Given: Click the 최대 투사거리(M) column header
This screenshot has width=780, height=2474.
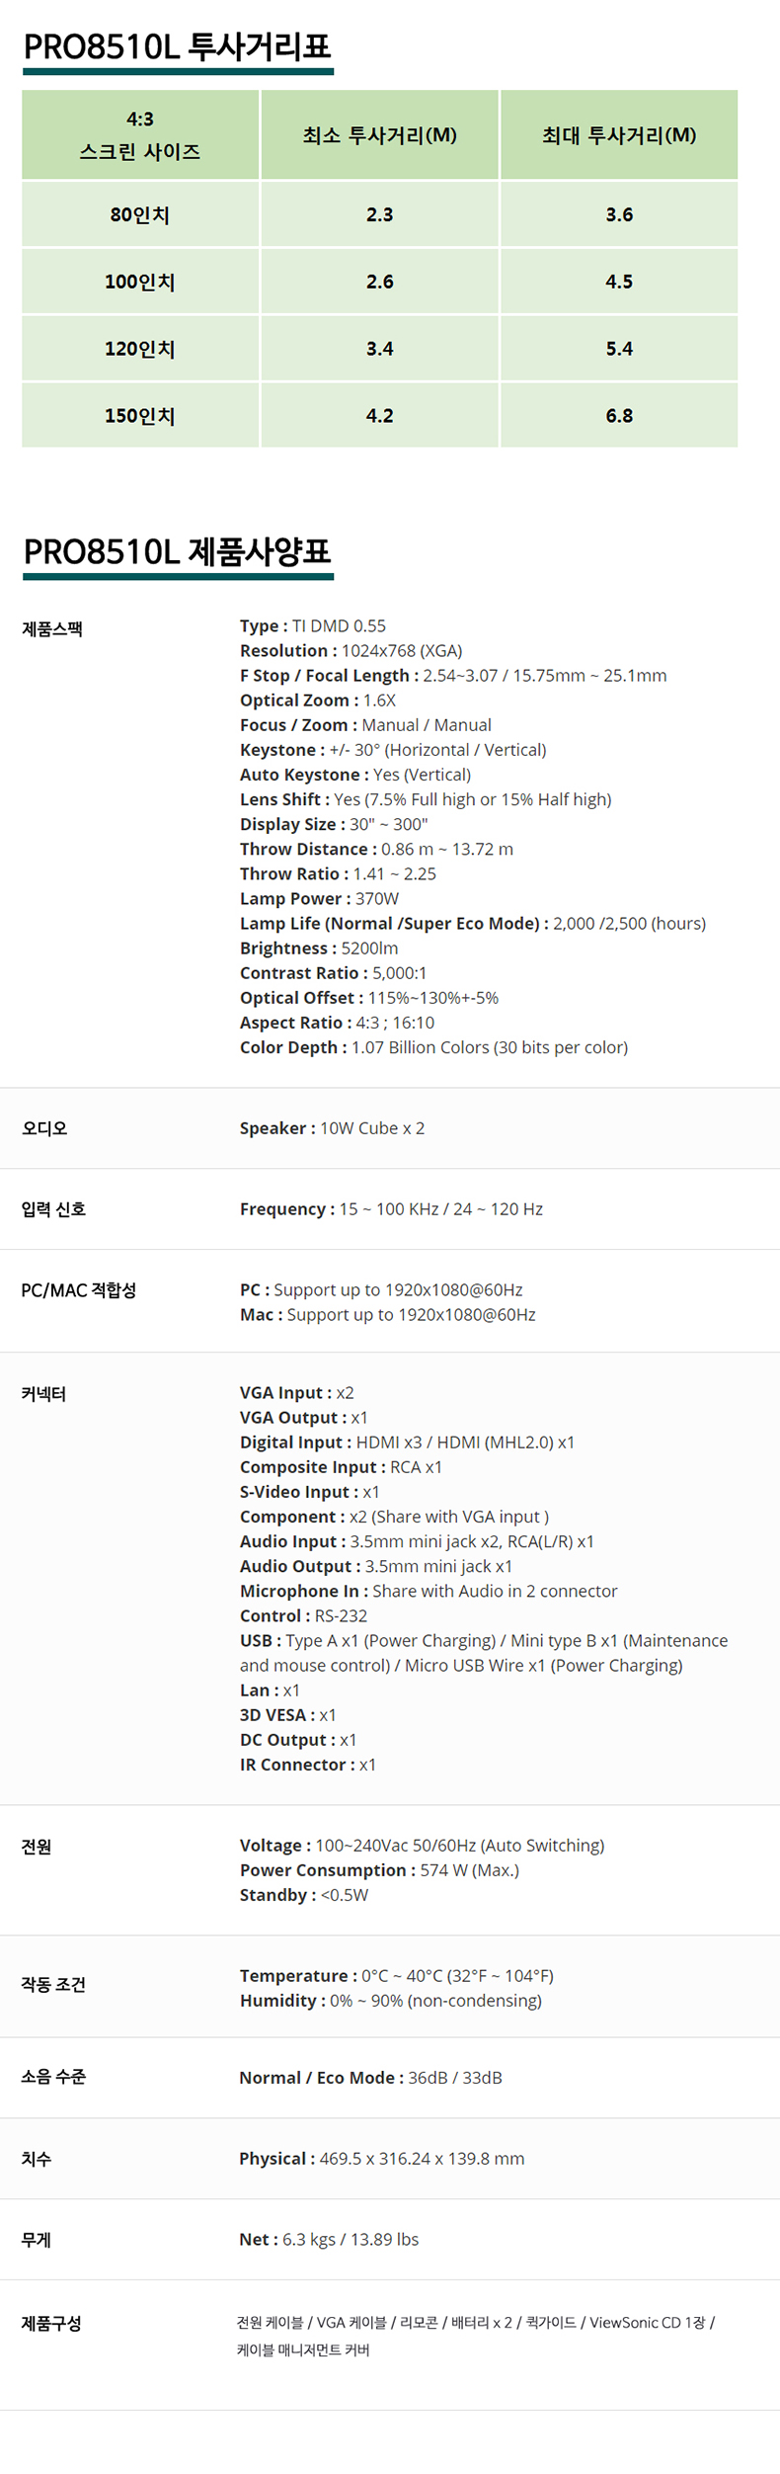Looking at the screenshot, I should pos(619,135).
